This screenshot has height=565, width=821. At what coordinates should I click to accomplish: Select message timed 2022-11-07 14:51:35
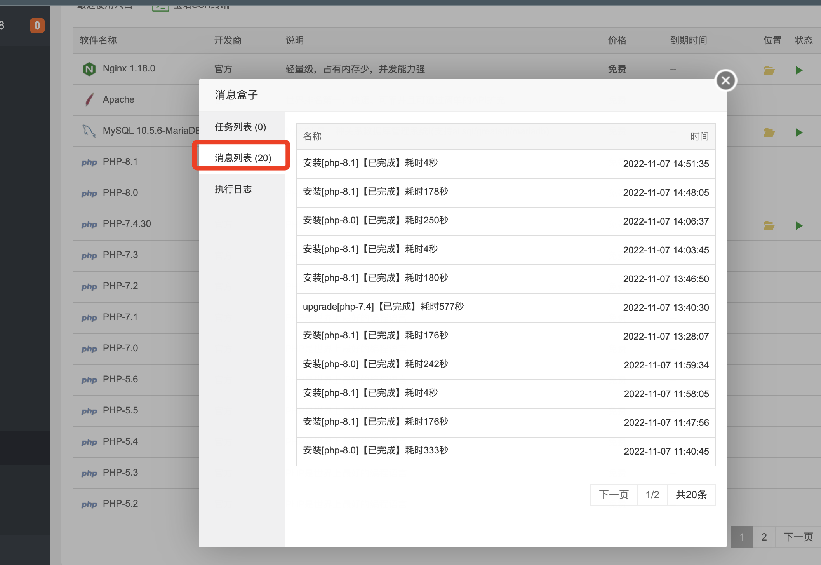click(x=506, y=164)
